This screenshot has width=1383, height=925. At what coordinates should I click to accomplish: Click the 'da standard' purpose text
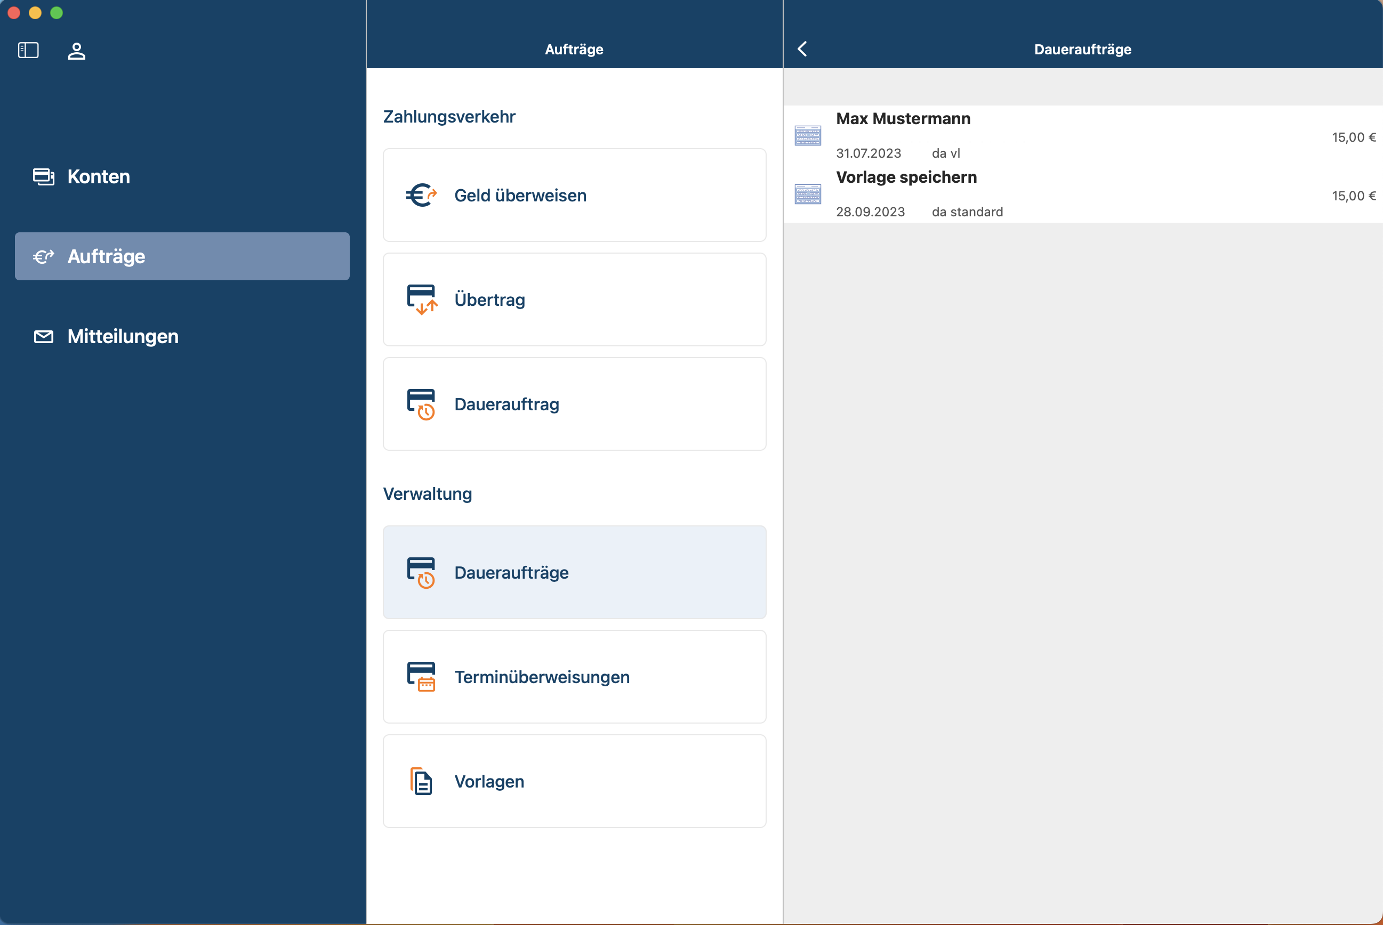(x=967, y=212)
